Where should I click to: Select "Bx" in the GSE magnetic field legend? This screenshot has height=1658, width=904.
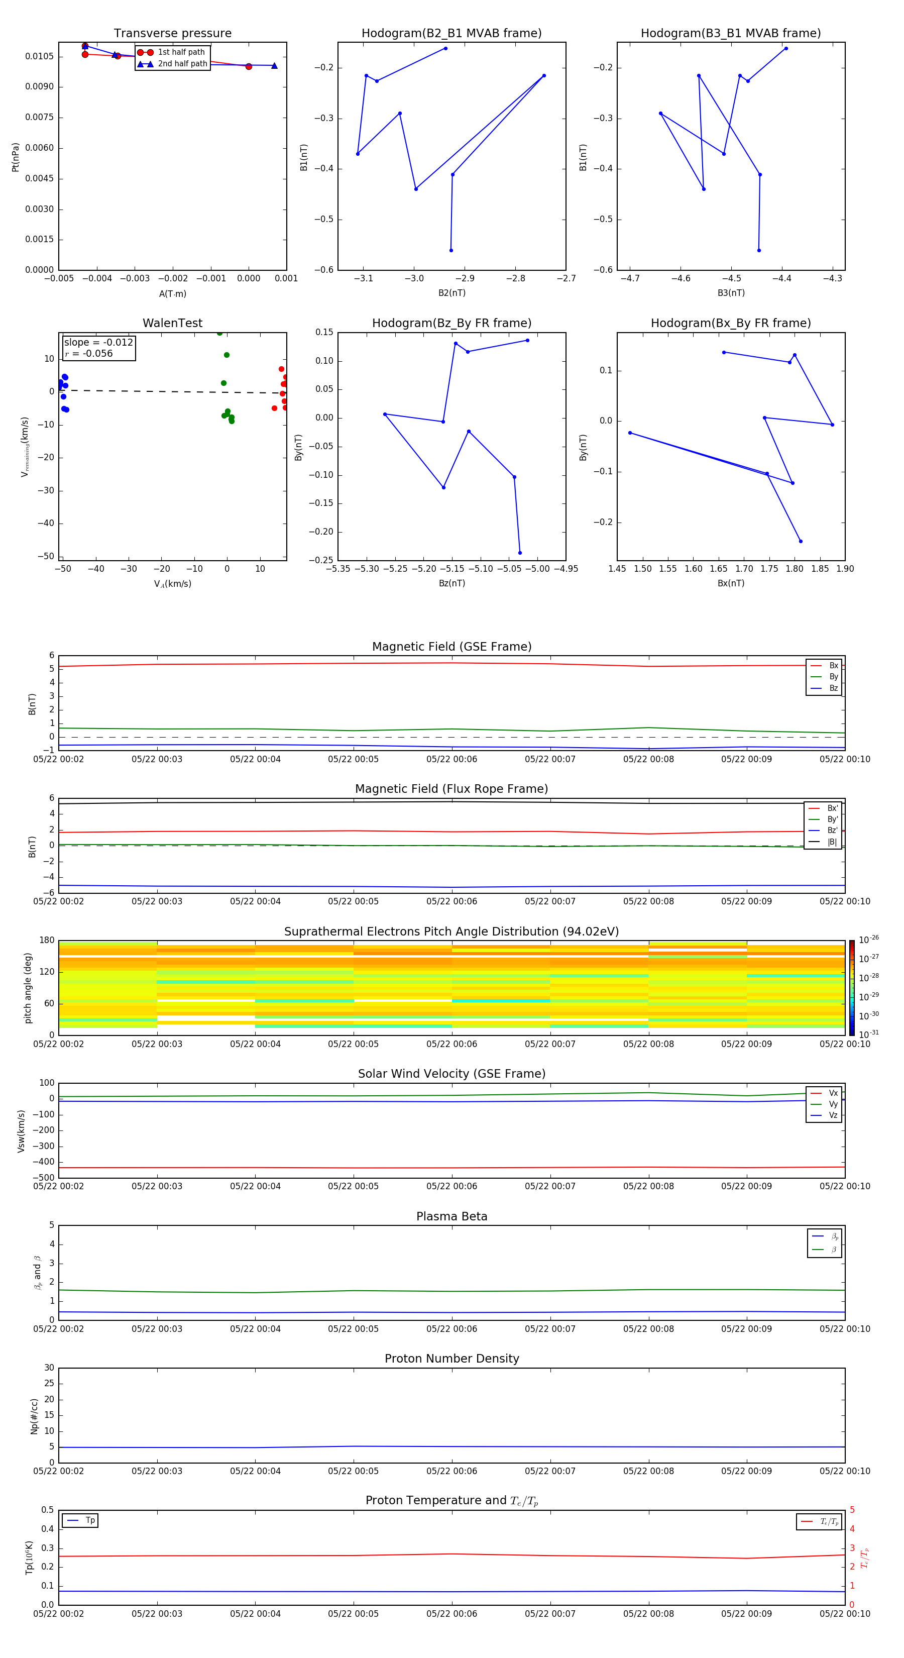[825, 666]
